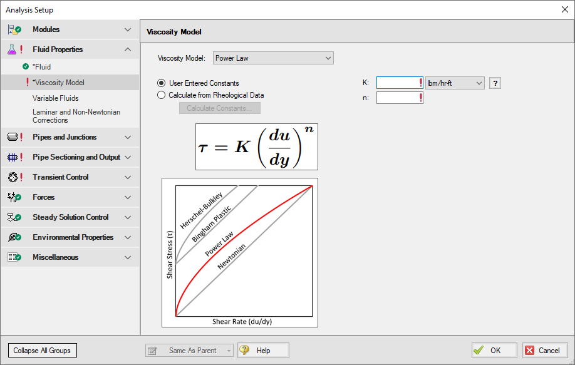The height and width of the screenshot is (365, 575).
Task: Enable User Entered Constants option
Action: point(163,83)
